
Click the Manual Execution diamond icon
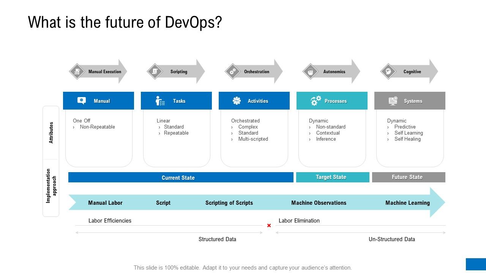tap(77, 71)
